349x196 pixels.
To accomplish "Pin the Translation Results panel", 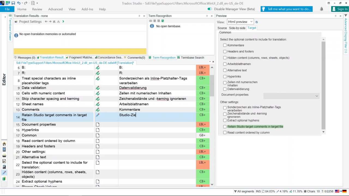I will pyautogui.click(x=139, y=16).
